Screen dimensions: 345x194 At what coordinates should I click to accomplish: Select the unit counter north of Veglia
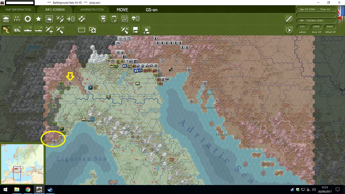coord(205,83)
